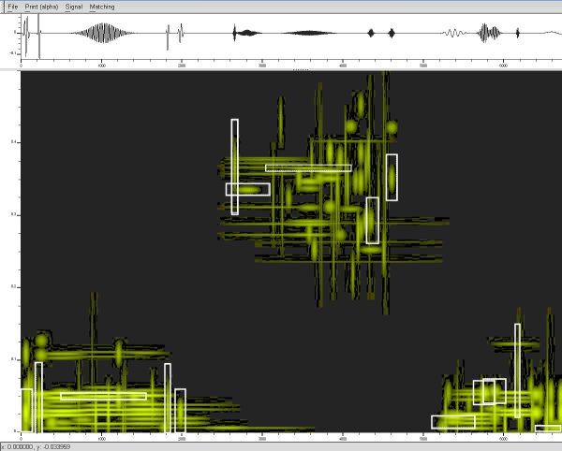
Task: Open the Matching menu
Action: coord(102,7)
